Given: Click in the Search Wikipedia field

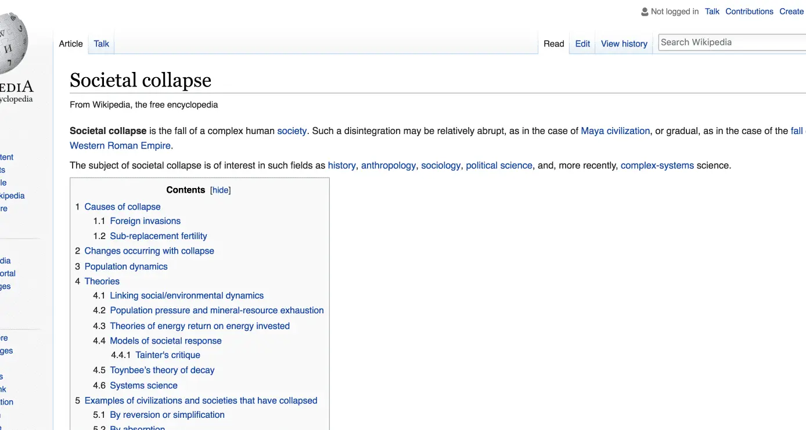Looking at the screenshot, I should [x=732, y=42].
